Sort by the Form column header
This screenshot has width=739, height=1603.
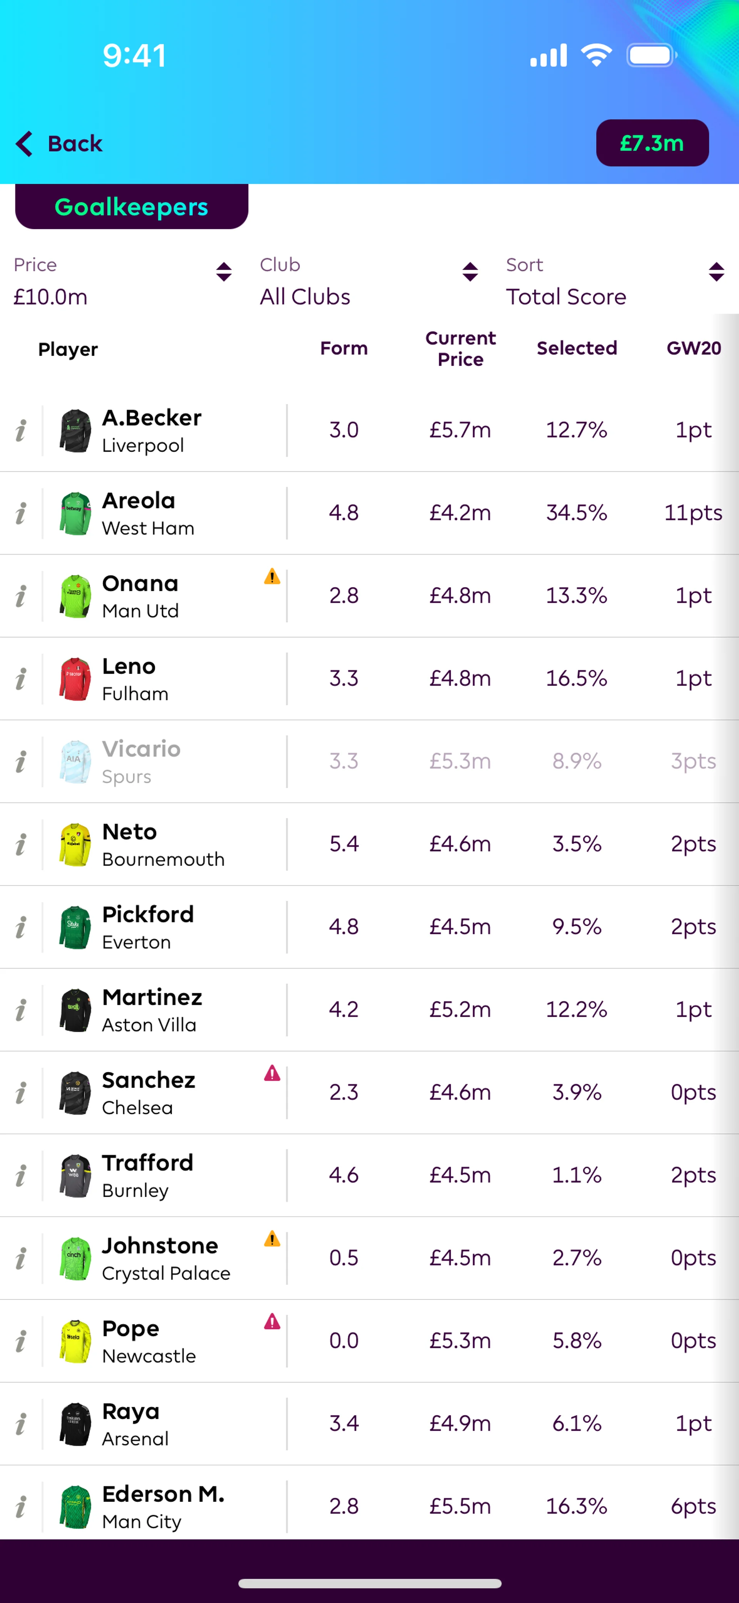[x=343, y=349]
